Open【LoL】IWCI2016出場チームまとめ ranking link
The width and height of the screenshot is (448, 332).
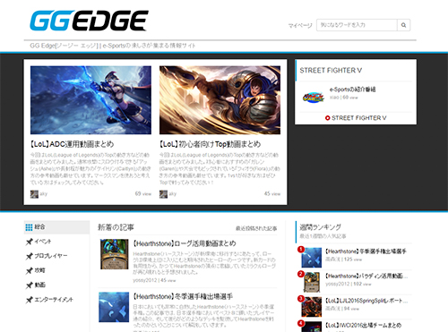coord(363,325)
